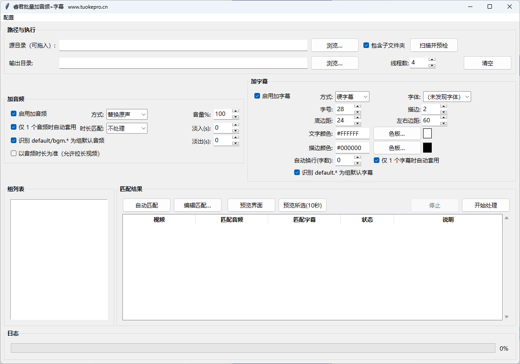Open the 配置 menu
Viewport: 520px width, 364px height.
tap(9, 18)
